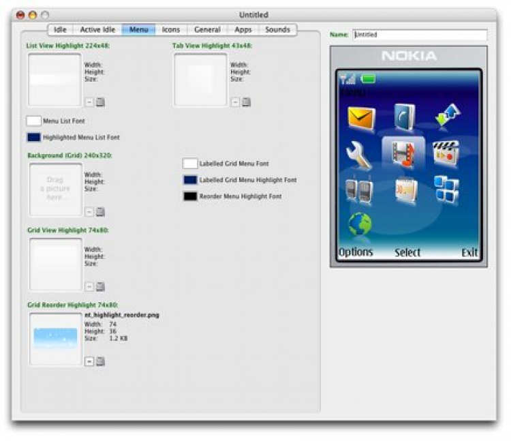Click Select softkey in phone preview
Screen dimensions: 511x441
[x=407, y=253]
